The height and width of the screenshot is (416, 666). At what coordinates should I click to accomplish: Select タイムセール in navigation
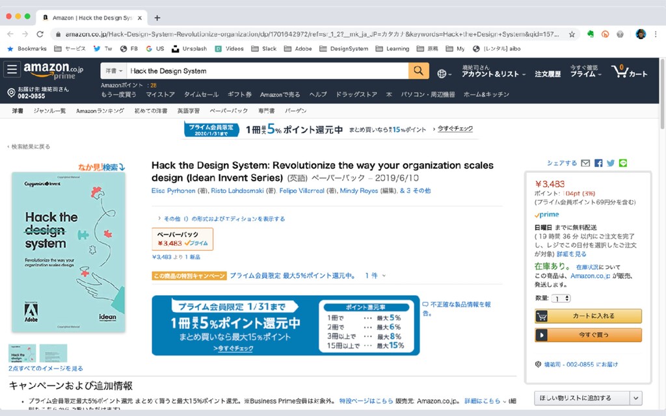(202, 95)
